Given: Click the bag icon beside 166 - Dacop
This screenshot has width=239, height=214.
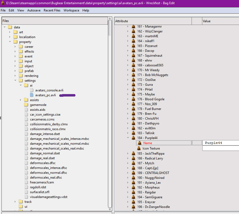Looking at the screenshot, I should [133, 51].
